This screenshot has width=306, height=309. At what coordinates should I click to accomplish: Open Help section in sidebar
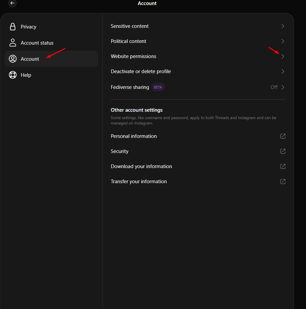point(26,75)
